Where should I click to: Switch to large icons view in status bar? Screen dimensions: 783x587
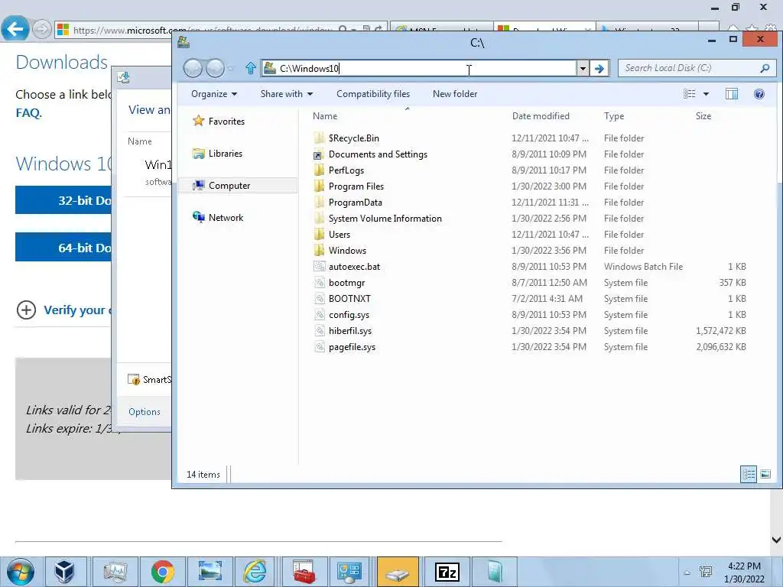765,474
